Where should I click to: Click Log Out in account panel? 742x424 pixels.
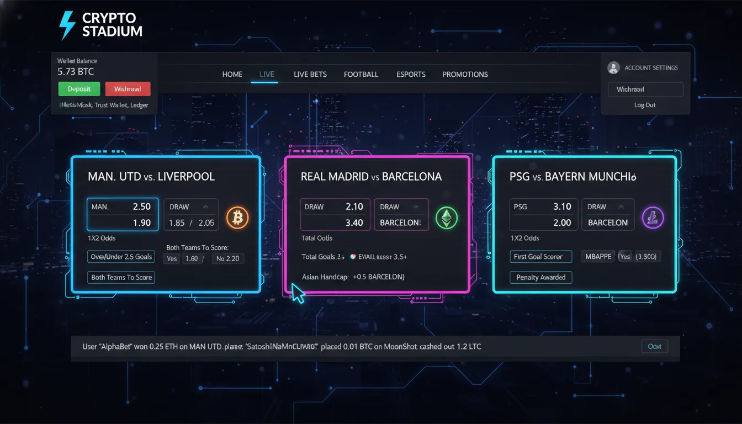645,105
